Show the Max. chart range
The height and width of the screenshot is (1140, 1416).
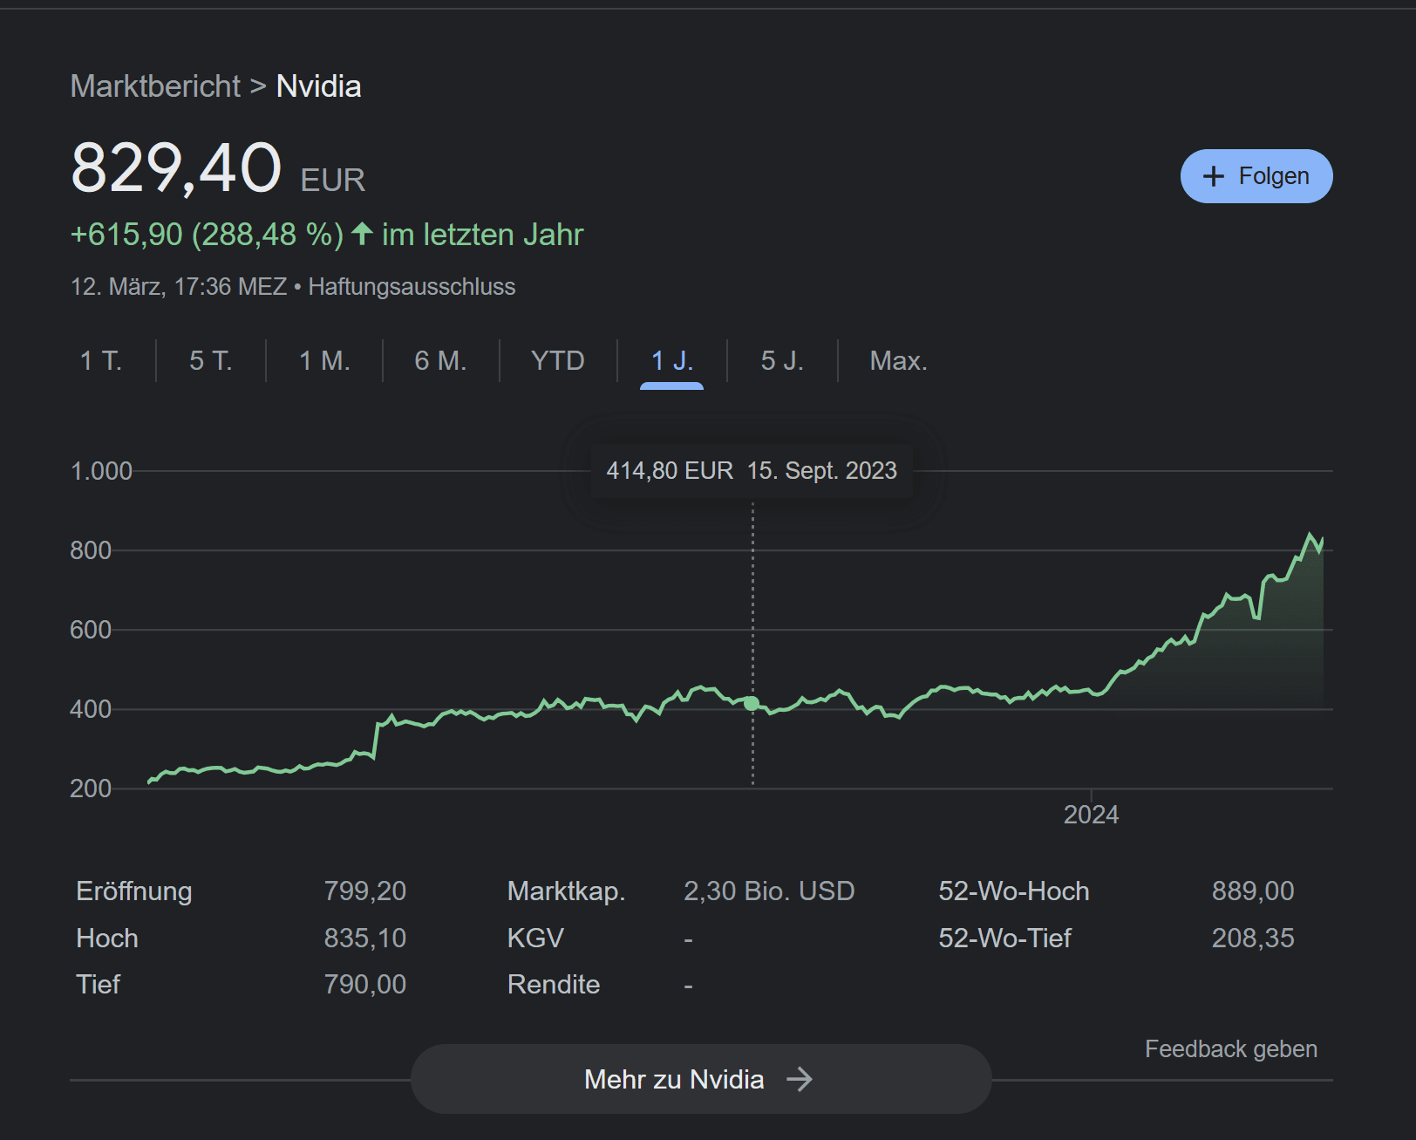coord(898,360)
